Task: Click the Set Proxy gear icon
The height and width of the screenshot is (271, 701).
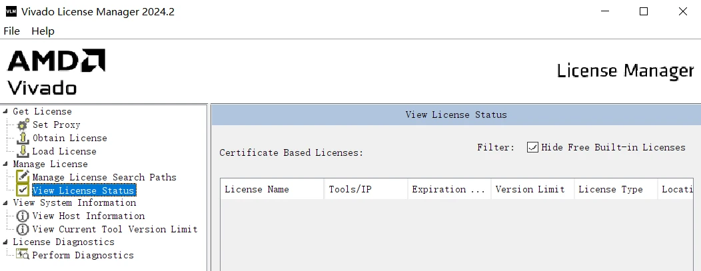Action: pyautogui.click(x=23, y=125)
